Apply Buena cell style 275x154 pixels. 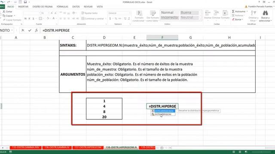click(x=189, y=12)
